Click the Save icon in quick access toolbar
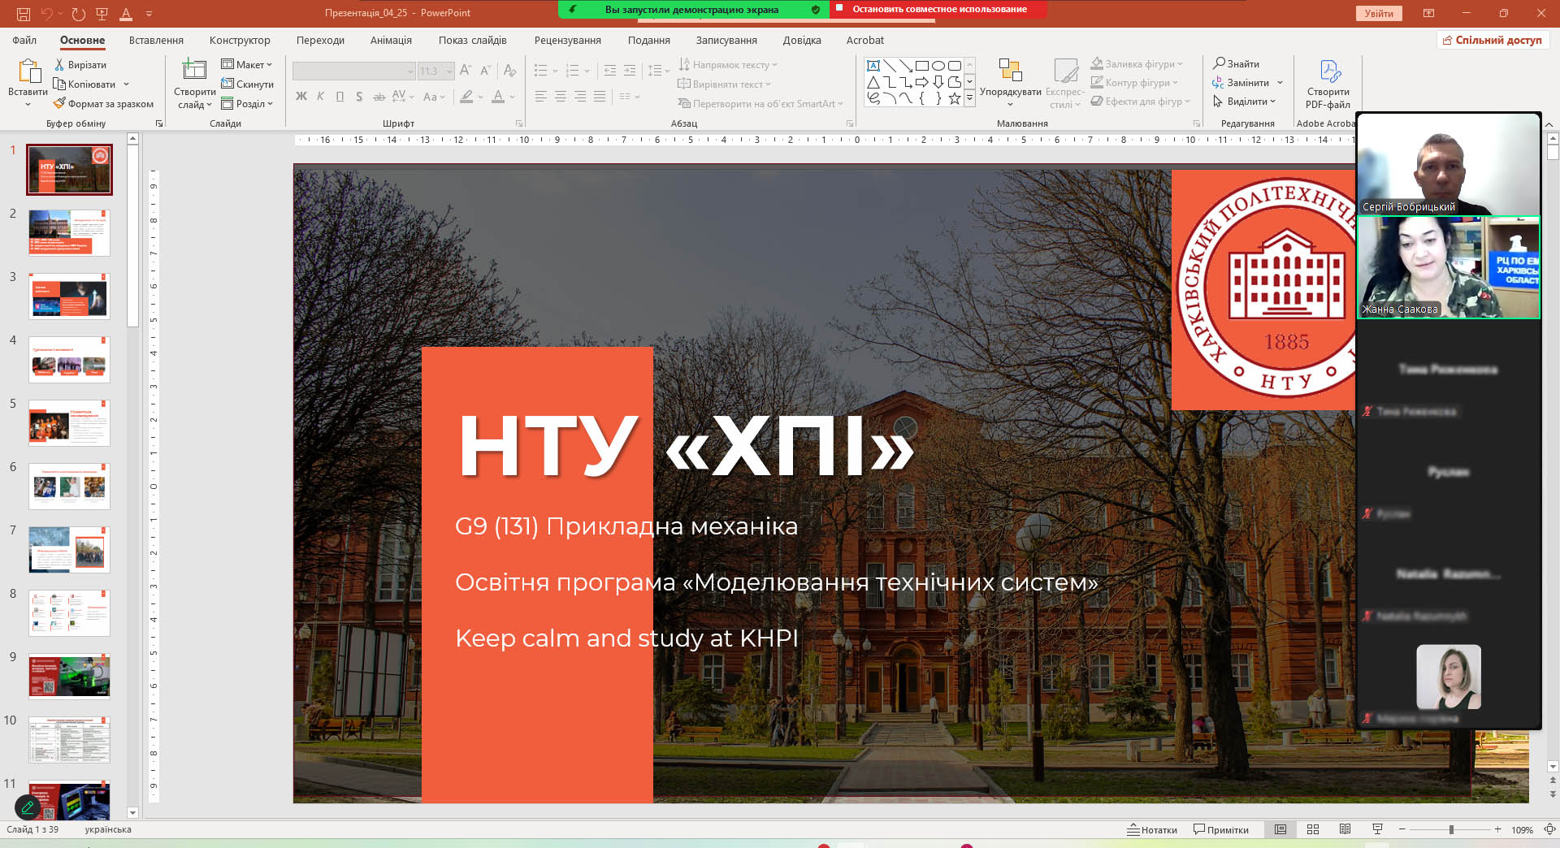This screenshot has height=848, width=1560. click(x=23, y=14)
